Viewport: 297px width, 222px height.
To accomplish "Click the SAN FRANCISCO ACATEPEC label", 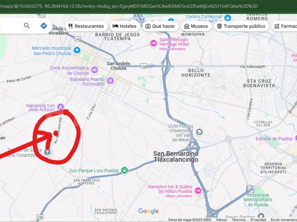I will point(87,181).
